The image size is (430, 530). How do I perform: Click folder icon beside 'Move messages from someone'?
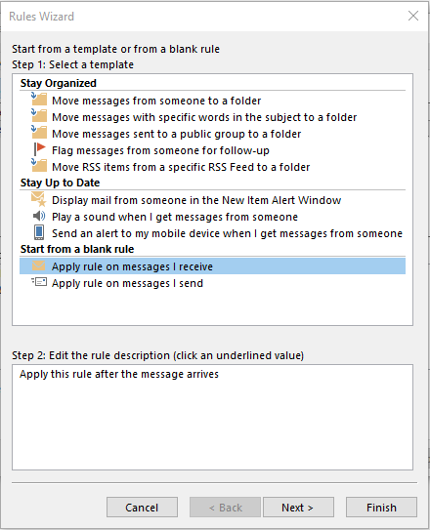pos(39,100)
